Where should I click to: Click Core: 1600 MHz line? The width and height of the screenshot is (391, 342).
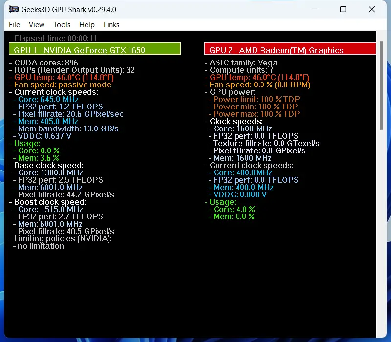(x=240, y=128)
